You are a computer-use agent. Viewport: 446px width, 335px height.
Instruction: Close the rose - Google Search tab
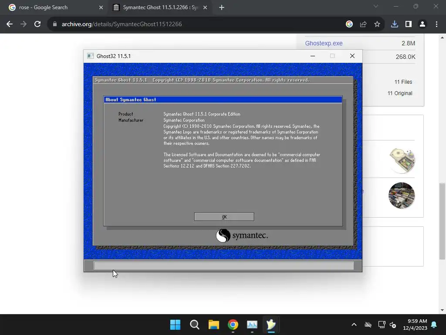tap(101, 7)
